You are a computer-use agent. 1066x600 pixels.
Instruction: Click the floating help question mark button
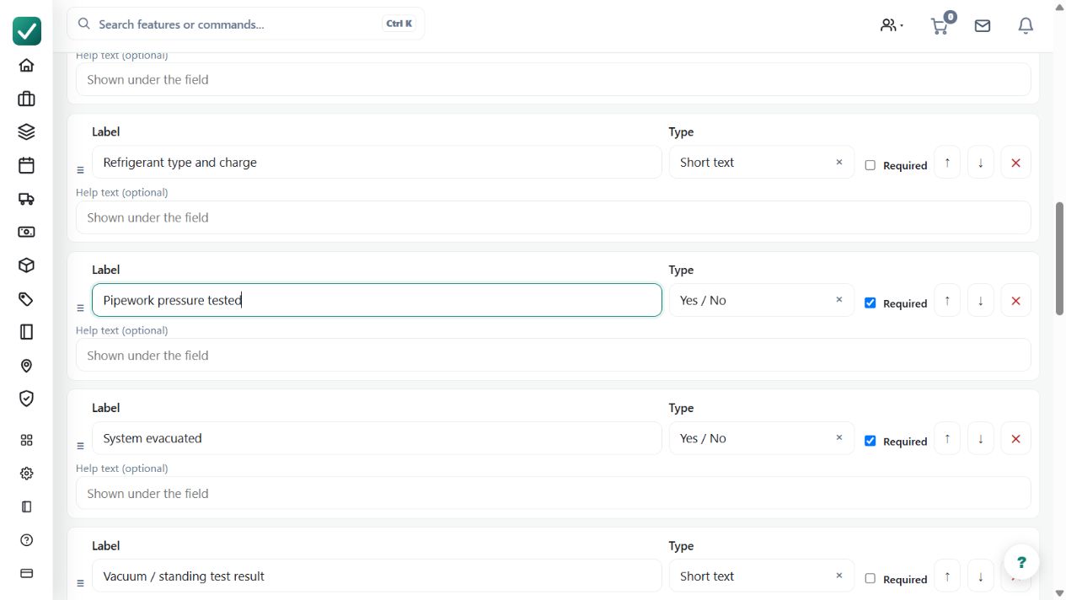(x=1021, y=562)
